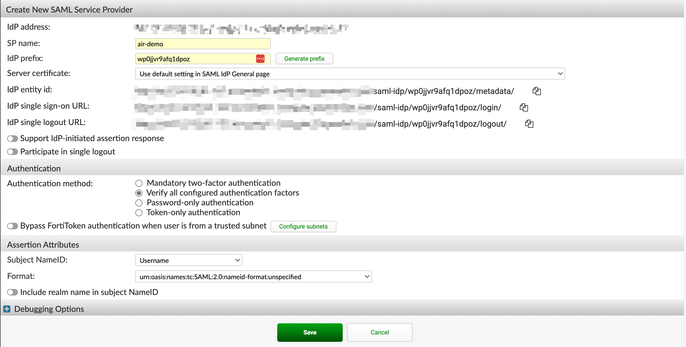This screenshot has height=347, width=686.
Task: Toggle Include realm name in subject NameID
Action: (x=12, y=292)
